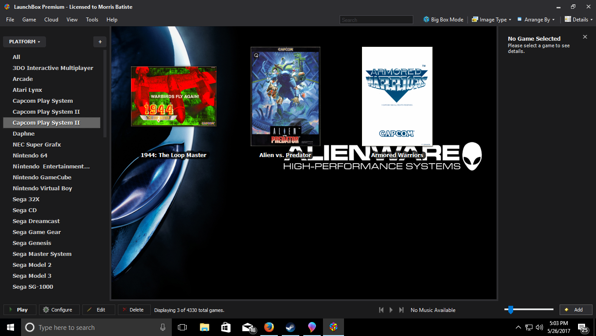Click the microphone icon in taskbar search

[x=163, y=327]
